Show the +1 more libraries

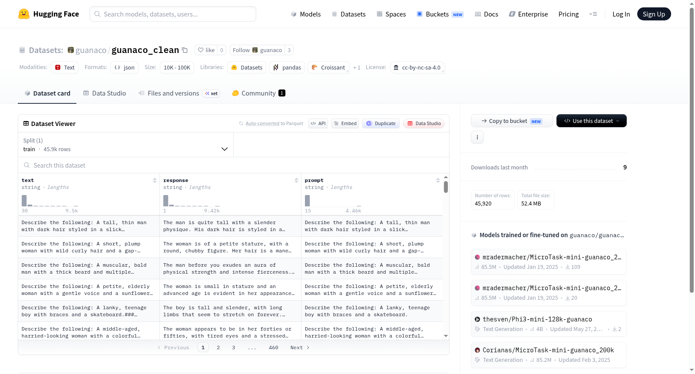(357, 67)
